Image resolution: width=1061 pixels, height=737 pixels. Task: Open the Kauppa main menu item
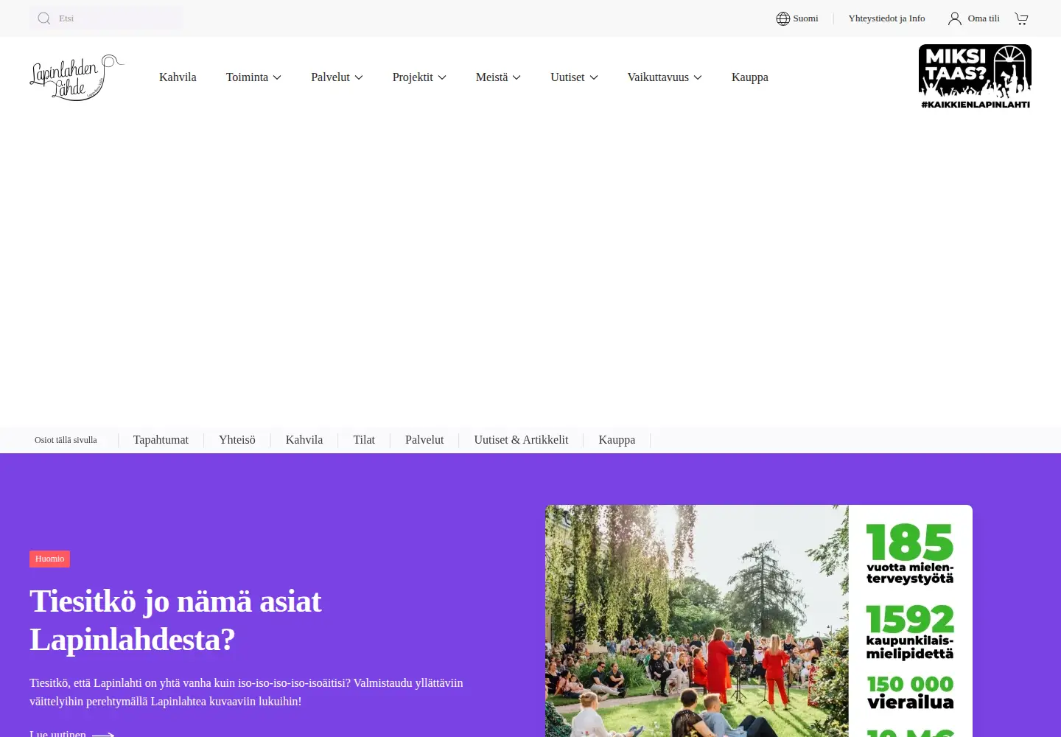[x=750, y=77]
